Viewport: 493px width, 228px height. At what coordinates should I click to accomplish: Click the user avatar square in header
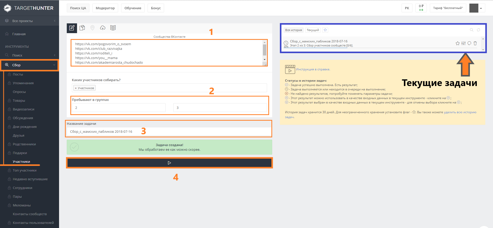pos(474,8)
